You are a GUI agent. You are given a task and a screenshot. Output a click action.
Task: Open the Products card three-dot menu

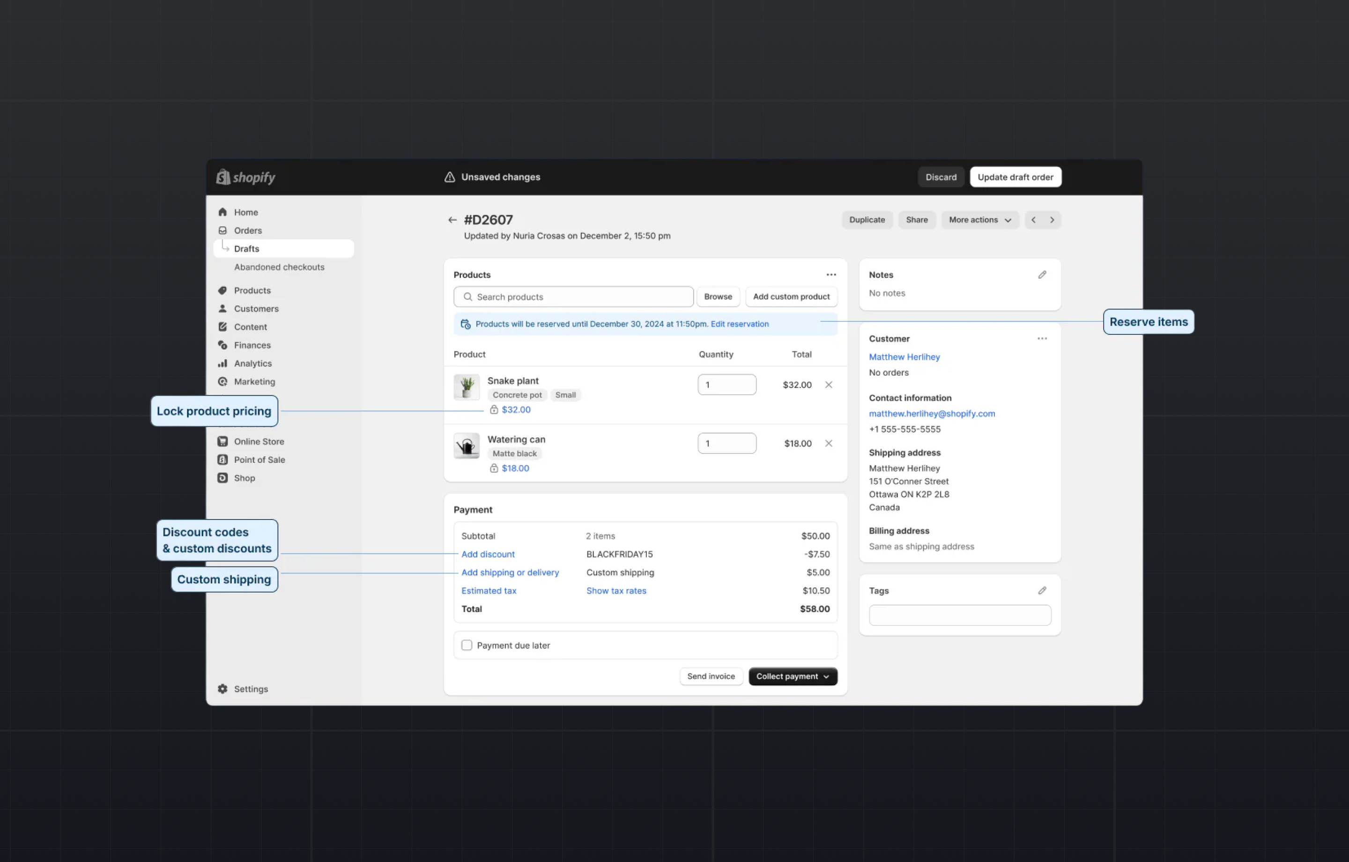coord(831,275)
